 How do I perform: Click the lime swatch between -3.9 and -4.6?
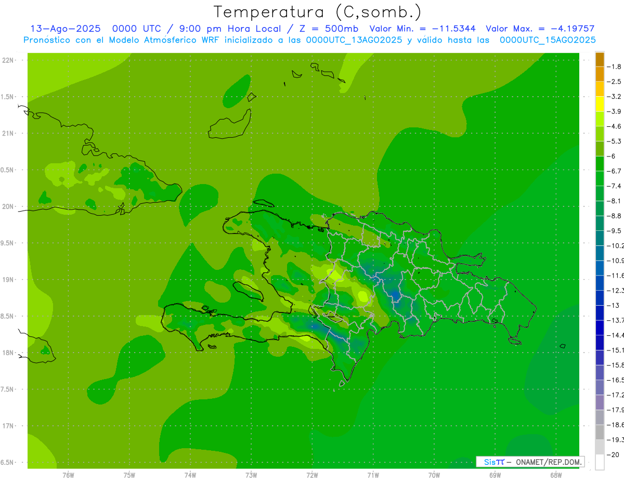(x=600, y=119)
